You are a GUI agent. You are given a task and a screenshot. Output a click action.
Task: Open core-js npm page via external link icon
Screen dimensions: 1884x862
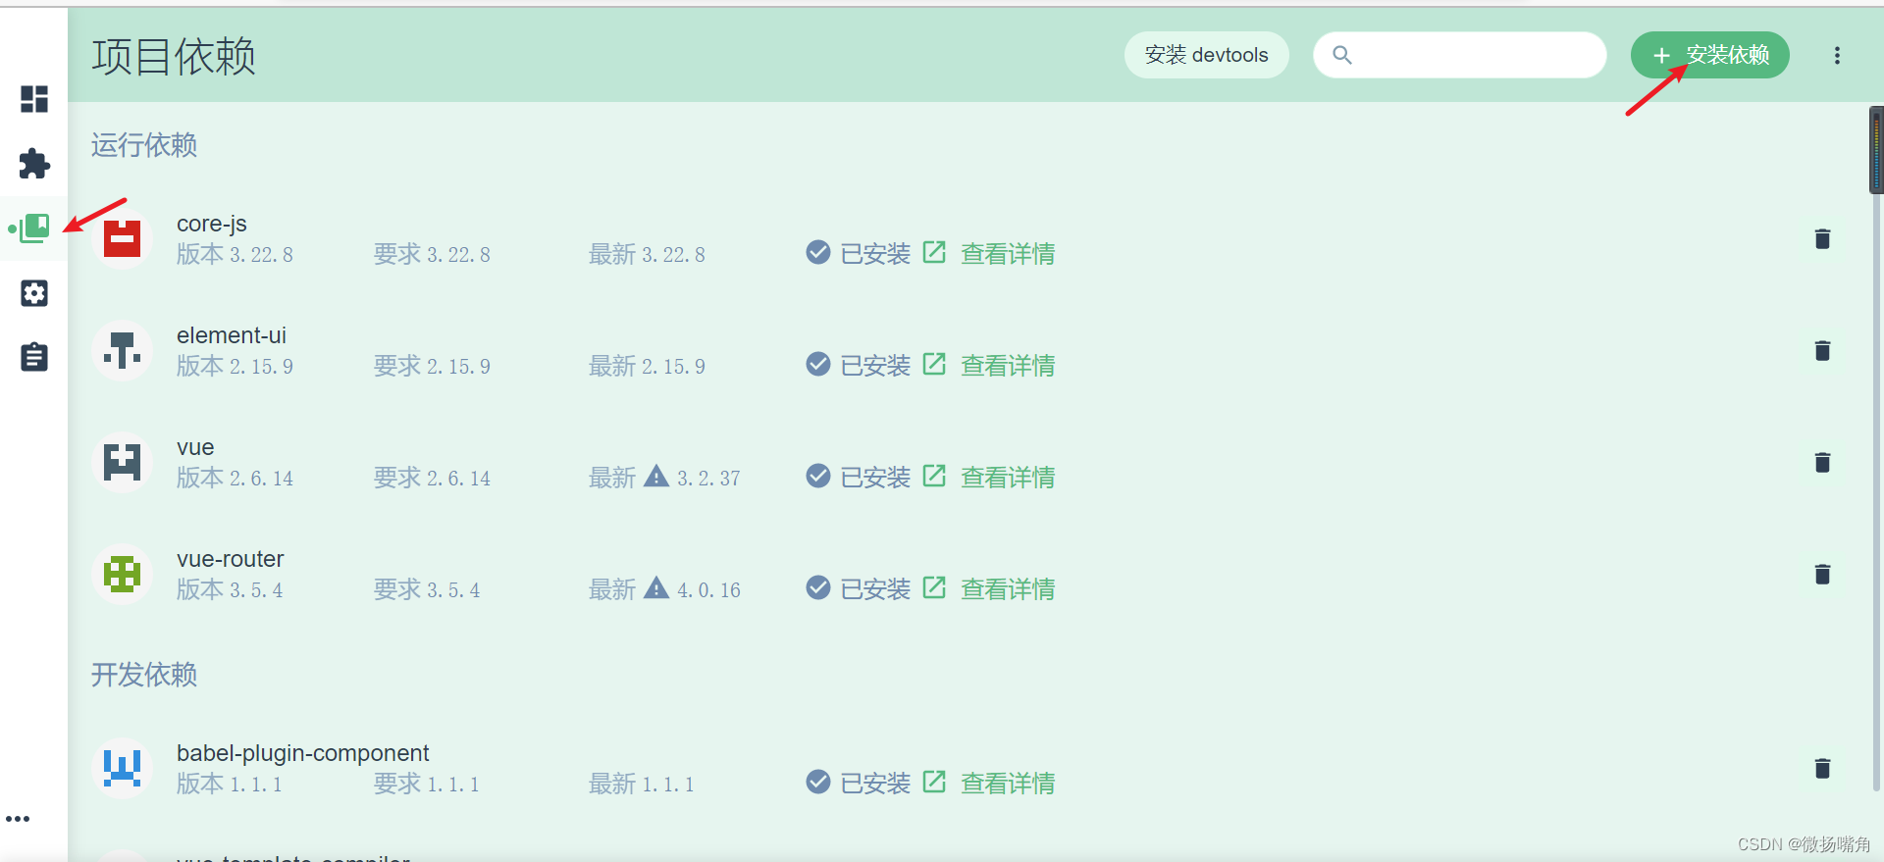(x=933, y=252)
